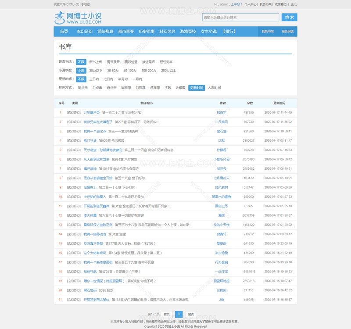Sort the list by 收藏数
Image resolution: width=351 pixels, height=329 pixels.
[x=181, y=88]
